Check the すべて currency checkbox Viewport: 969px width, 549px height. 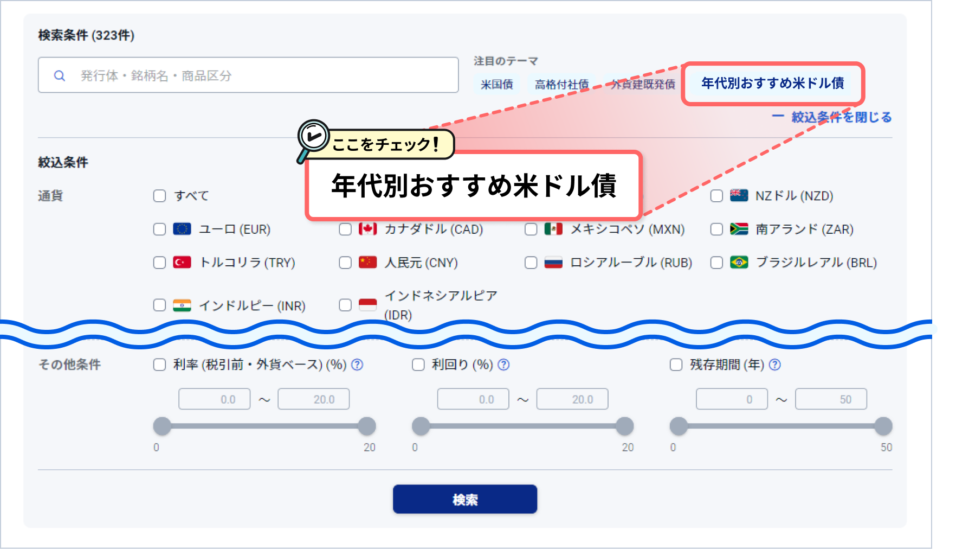[159, 196]
